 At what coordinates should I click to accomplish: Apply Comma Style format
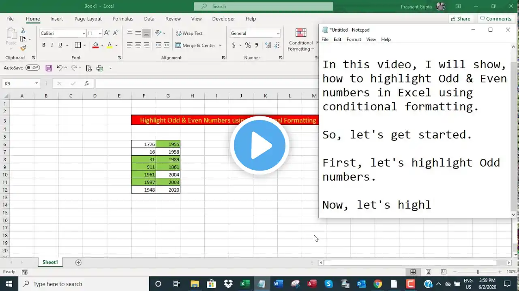(x=256, y=45)
